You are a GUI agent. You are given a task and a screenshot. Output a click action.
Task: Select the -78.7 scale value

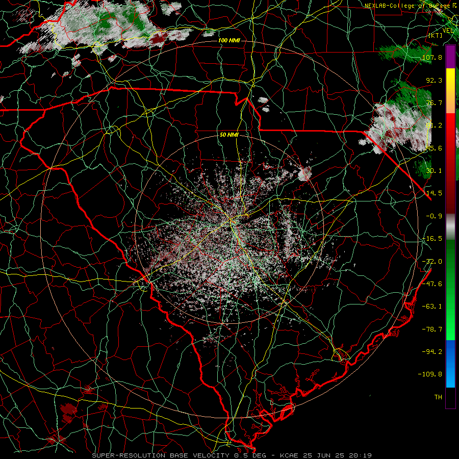(432, 329)
